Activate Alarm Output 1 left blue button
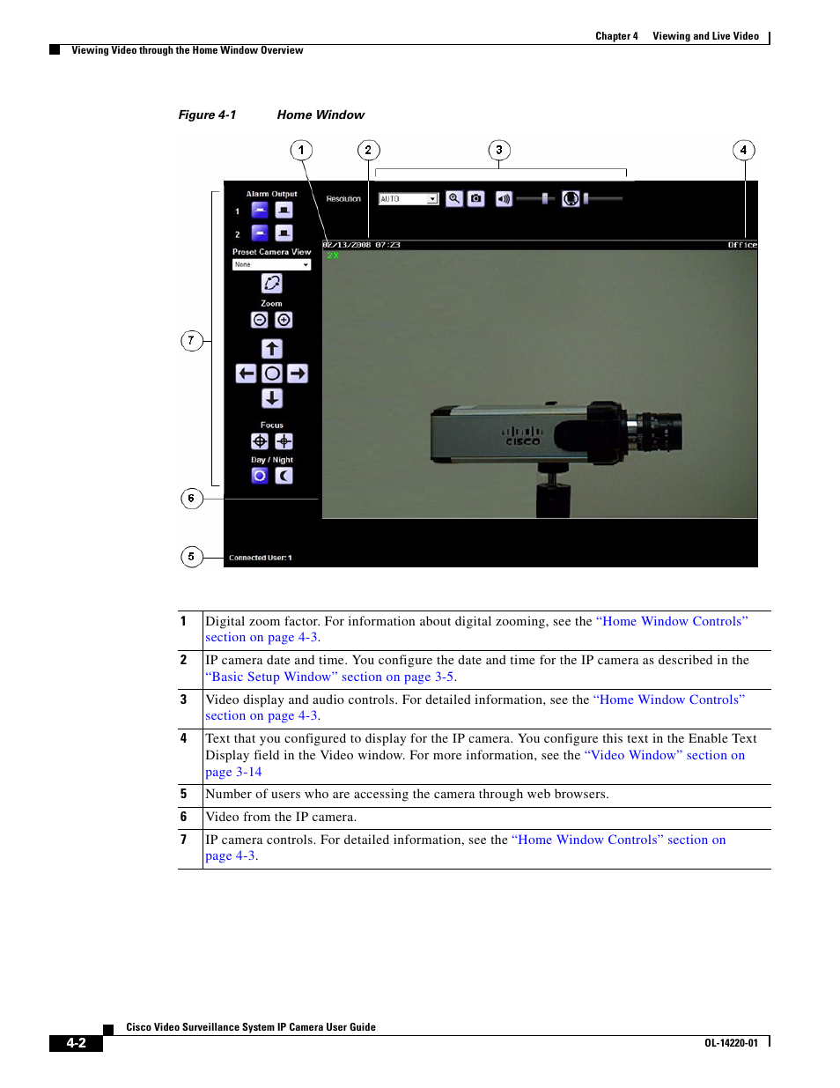840x1088 pixels. tap(260, 210)
